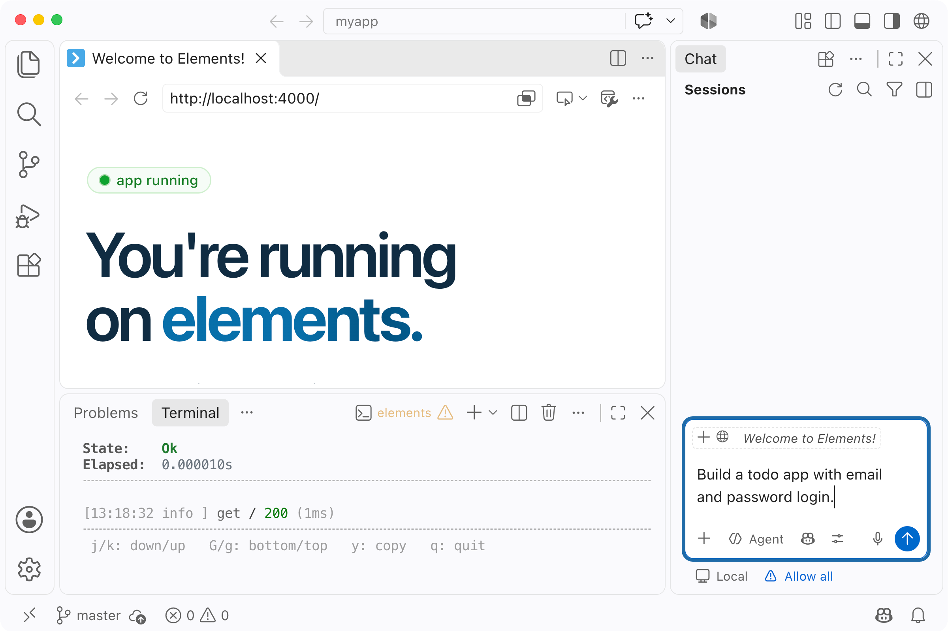The image size is (948, 632).
Task: Close the Welcome to Elements! tab
Action: pyautogui.click(x=261, y=58)
